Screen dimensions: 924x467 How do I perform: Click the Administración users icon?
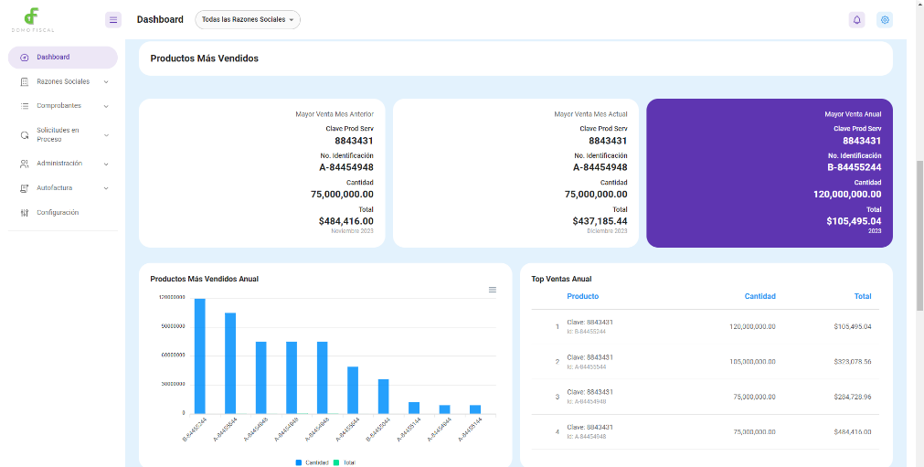[24, 164]
